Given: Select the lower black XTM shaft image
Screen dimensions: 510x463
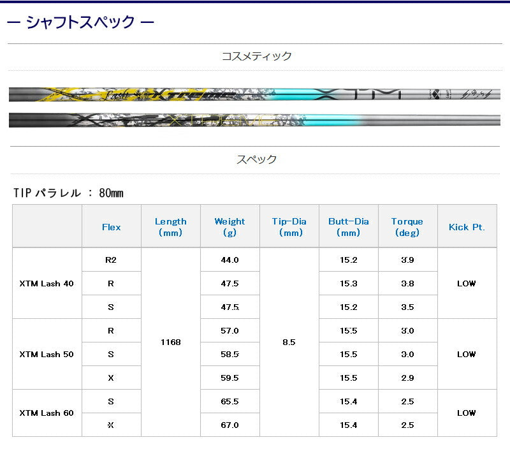Looking at the screenshot, I should point(254,120).
